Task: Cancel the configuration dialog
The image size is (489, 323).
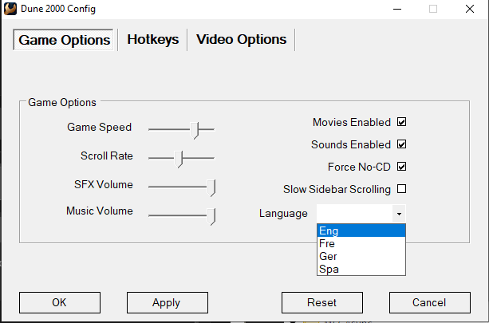Action: pyautogui.click(x=429, y=302)
